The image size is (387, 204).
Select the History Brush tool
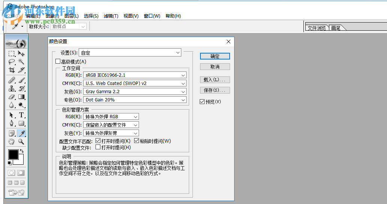[x=21, y=88]
